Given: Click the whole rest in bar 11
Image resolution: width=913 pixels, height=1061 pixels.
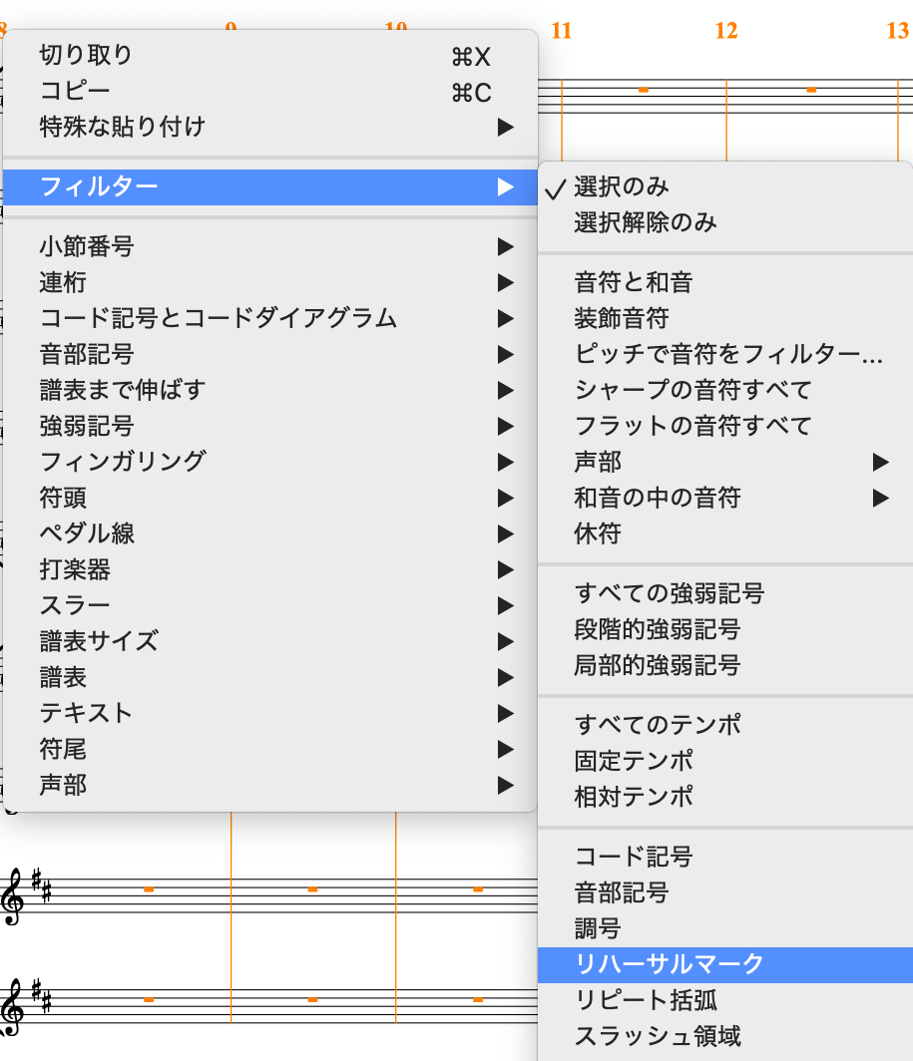Looking at the screenshot, I should pyautogui.click(x=644, y=90).
